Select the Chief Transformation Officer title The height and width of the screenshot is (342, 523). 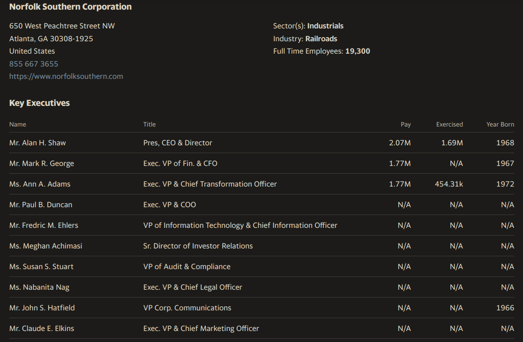(210, 184)
